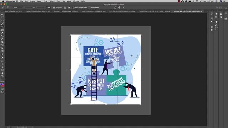This screenshot has height=128, width=228.
Task: Select the Dodge tool
Action: click(x=2, y=58)
